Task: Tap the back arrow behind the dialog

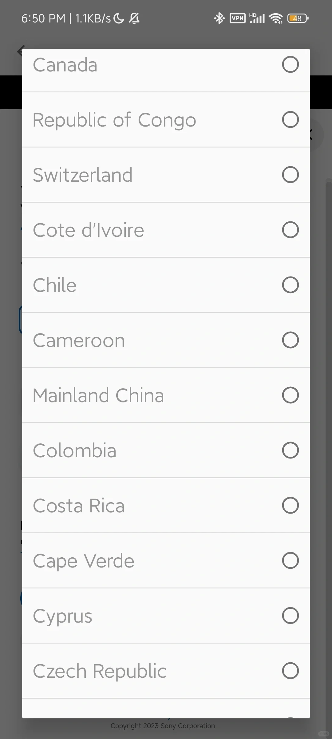Action: pyautogui.click(x=20, y=51)
